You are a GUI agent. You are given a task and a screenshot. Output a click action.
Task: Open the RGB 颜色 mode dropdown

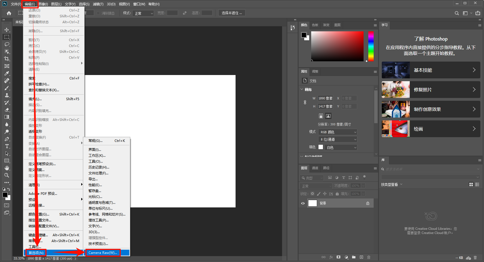[x=338, y=132]
